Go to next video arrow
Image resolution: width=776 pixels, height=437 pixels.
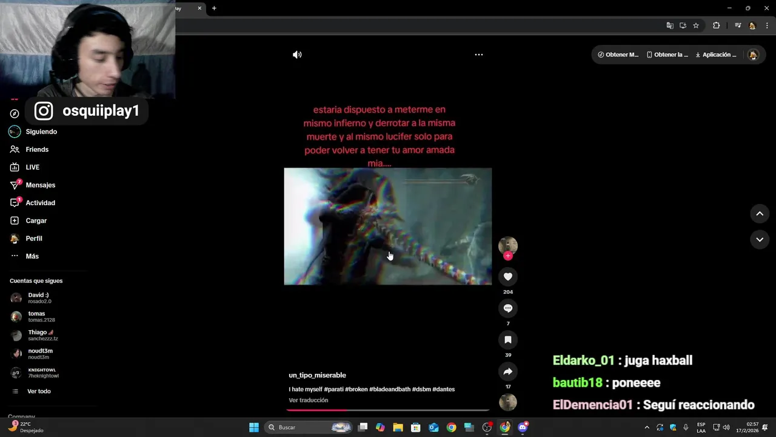(760, 240)
